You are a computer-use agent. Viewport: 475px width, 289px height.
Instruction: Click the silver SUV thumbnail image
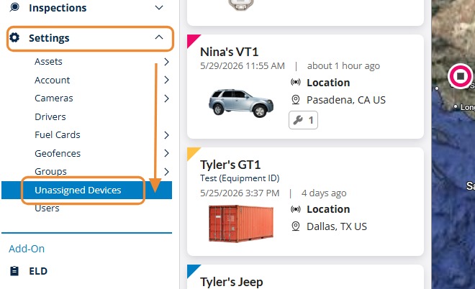241,104
